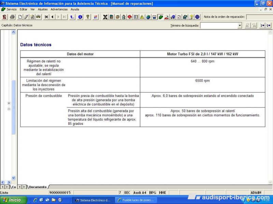Screen dimensions: 273x204
Task: Click the blue striped VW logo icon
Action: pos(197,17)
